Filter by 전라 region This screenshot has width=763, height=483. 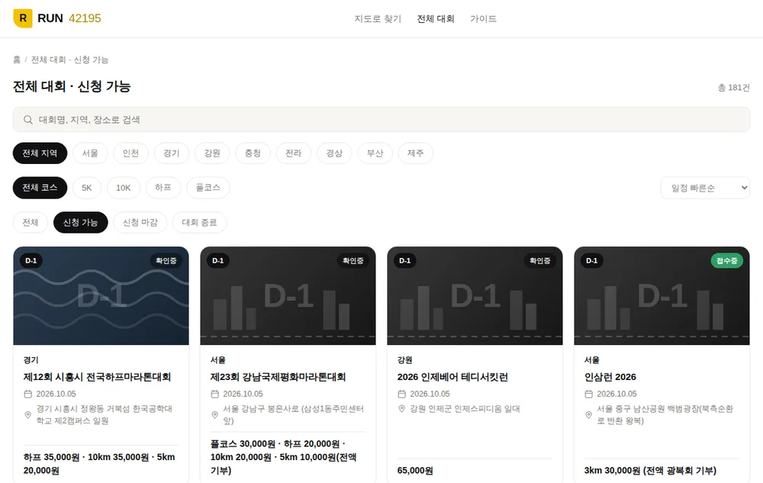[294, 153]
